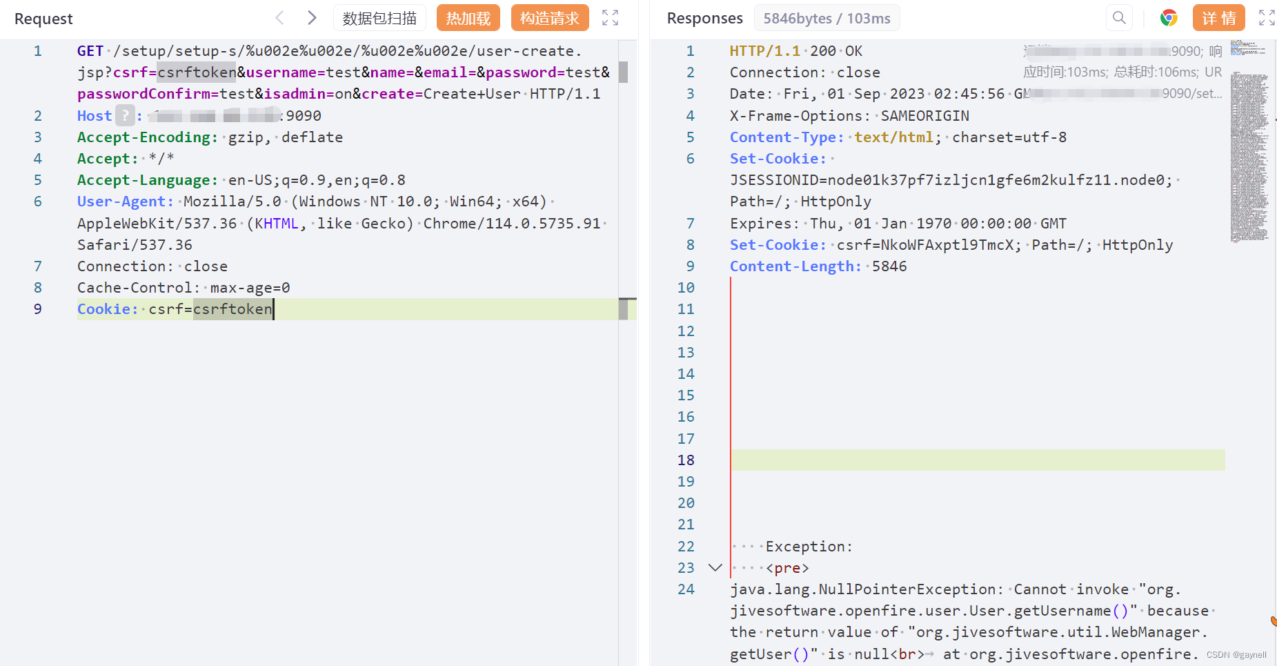Click the Content-Length: 5846 line
1277x666 pixels.
pos(818,266)
